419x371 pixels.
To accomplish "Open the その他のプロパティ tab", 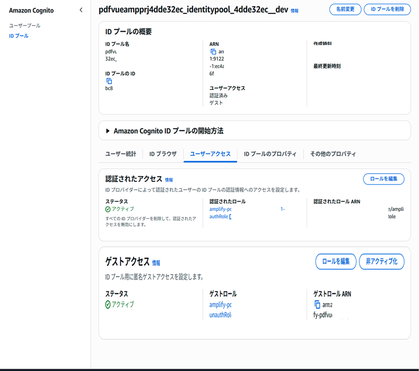I will [333, 154].
